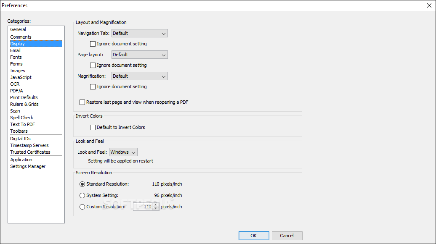Go to the Fonts category
Viewport: 436px width, 244px height.
[x=16, y=57]
